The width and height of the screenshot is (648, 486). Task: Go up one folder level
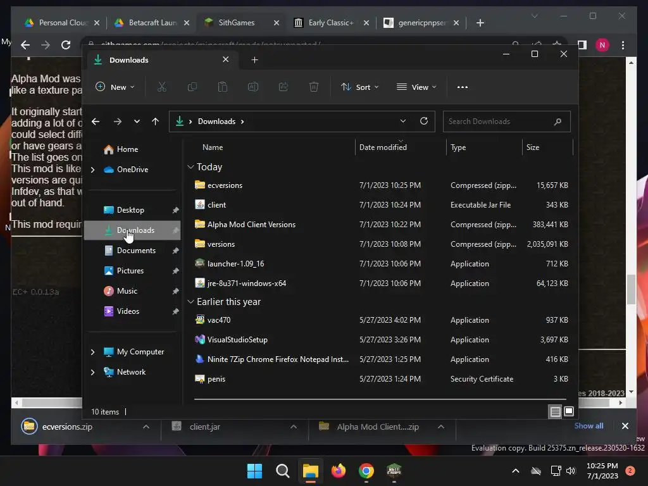pyautogui.click(x=156, y=121)
